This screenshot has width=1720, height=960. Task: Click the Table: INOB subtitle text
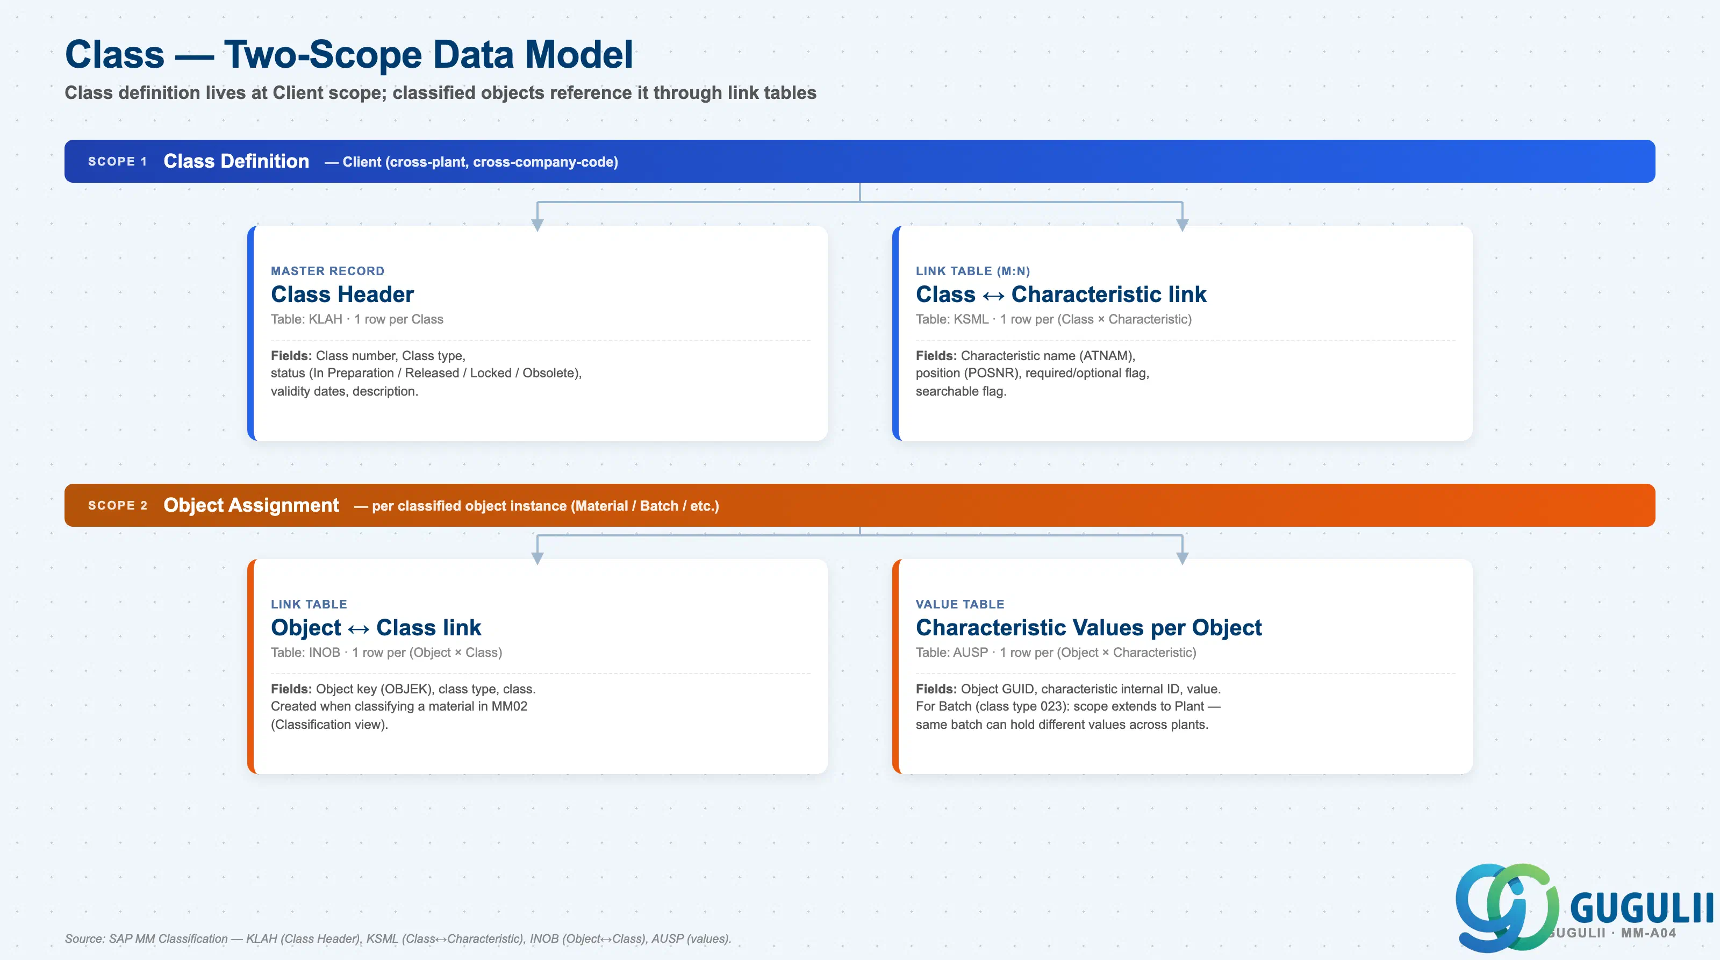[x=386, y=652]
